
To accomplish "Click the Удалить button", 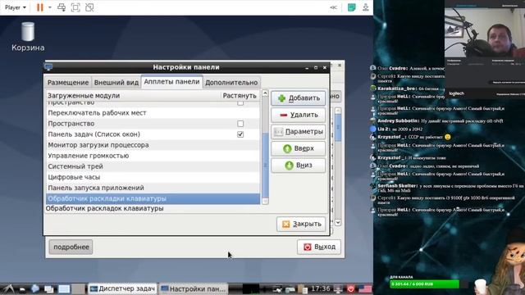I will pyautogui.click(x=298, y=115).
